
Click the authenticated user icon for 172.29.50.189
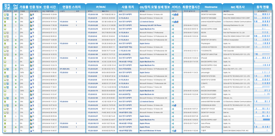[31, 43]
